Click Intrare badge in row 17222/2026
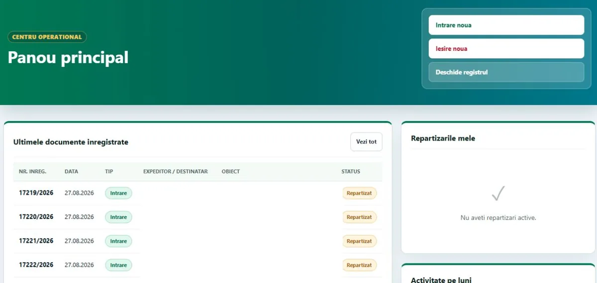This screenshot has height=283, width=597. (x=118, y=265)
